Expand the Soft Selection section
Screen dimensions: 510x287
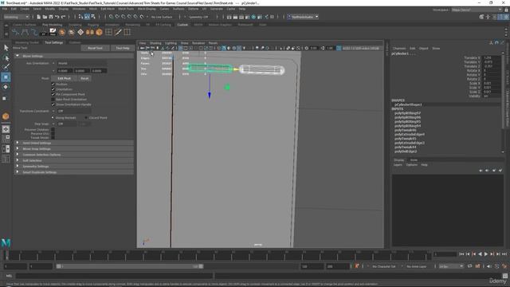pyautogui.click(x=74, y=160)
